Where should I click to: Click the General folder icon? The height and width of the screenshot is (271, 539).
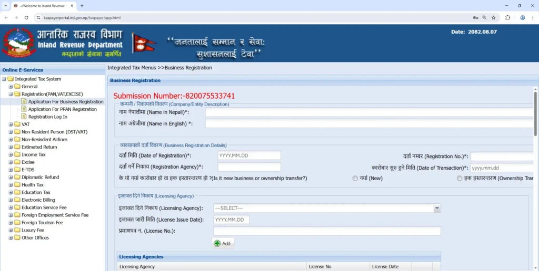(x=17, y=87)
